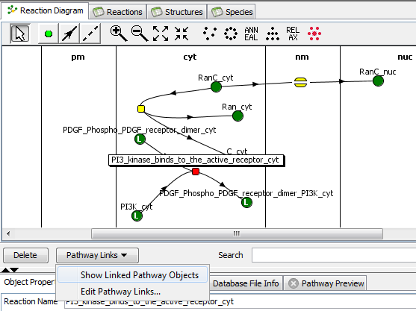Switch to the Reactions tab
The height and width of the screenshot is (311, 416).
click(x=117, y=12)
